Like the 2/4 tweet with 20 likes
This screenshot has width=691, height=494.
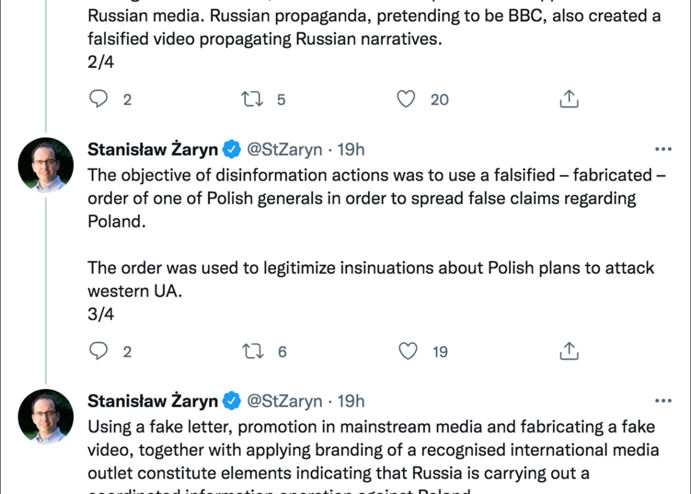click(406, 99)
